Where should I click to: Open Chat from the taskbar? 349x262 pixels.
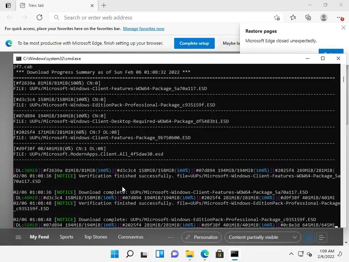(175, 254)
